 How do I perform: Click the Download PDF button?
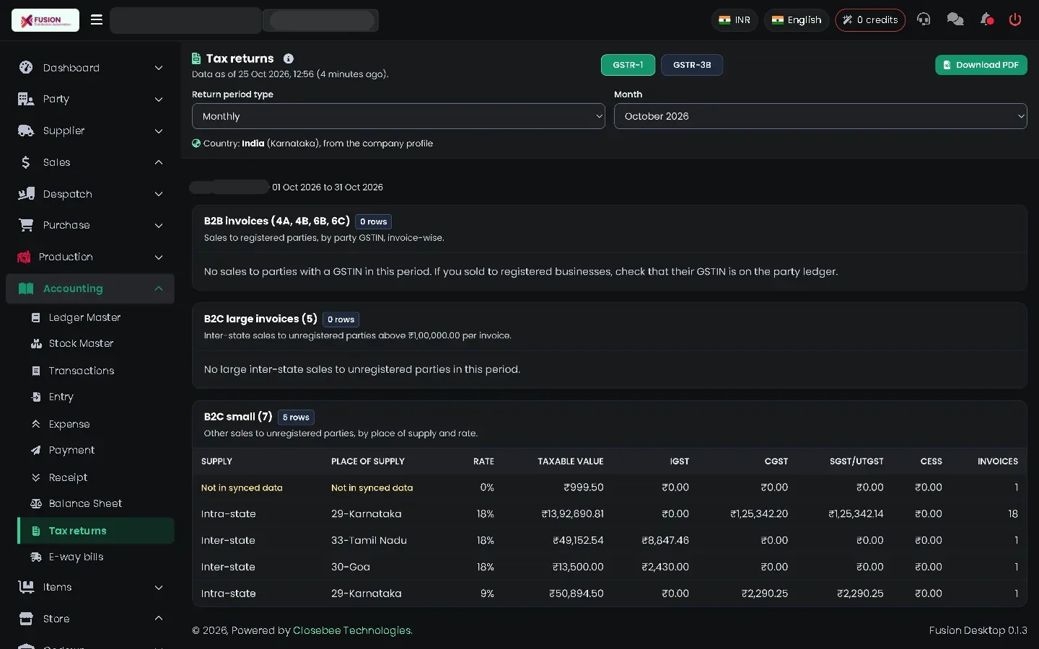click(x=981, y=65)
